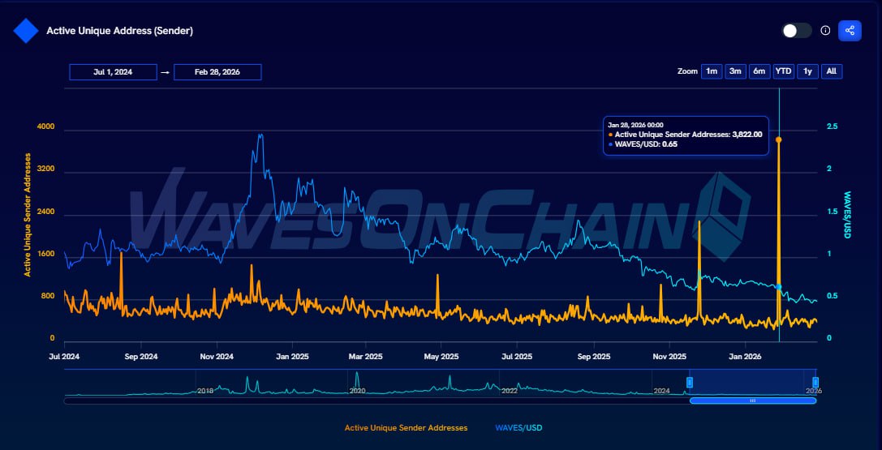
Task: Select the 1y zoom option
Action: tap(807, 71)
